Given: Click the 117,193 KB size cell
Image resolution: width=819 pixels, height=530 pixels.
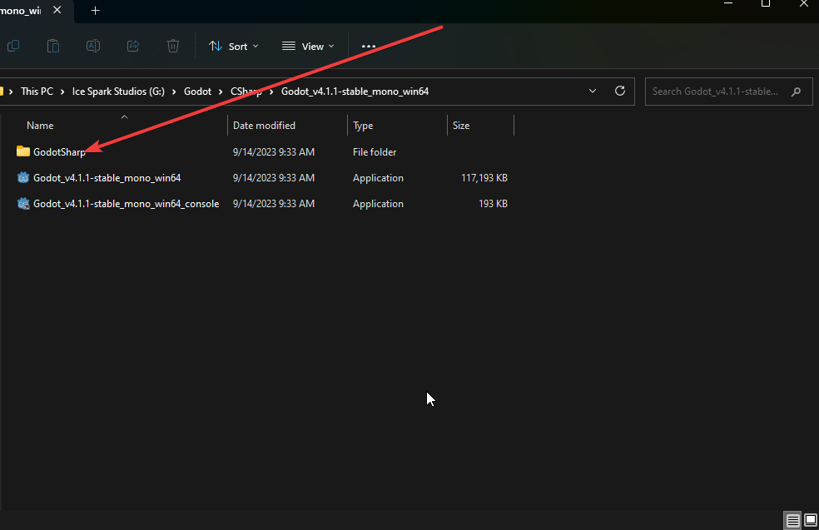Looking at the screenshot, I should pos(484,177).
